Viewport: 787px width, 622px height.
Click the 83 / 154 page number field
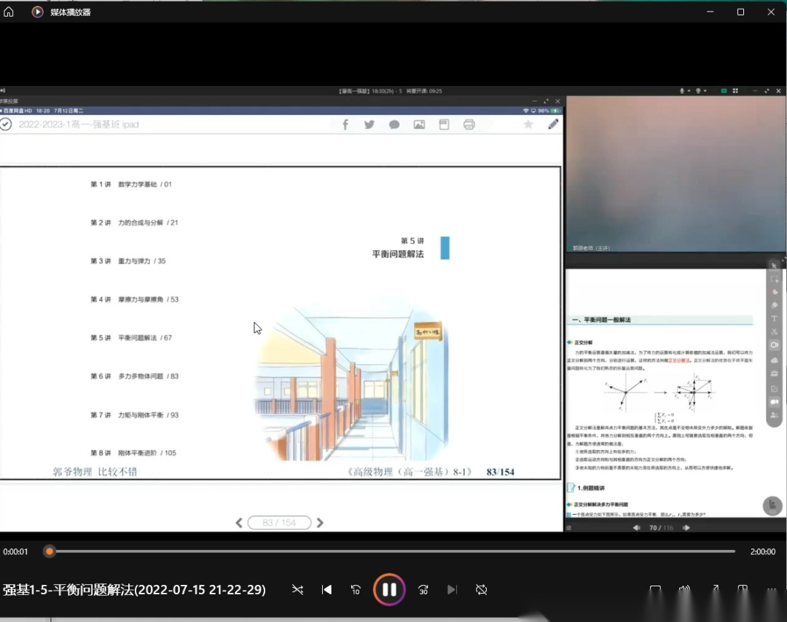[x=279, y=523]
